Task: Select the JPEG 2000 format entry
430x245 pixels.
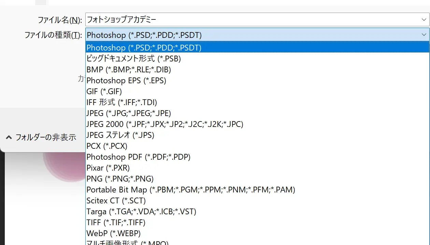Action: tap(257, 124)
